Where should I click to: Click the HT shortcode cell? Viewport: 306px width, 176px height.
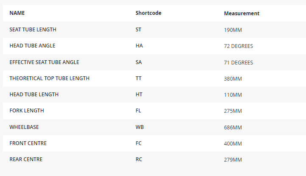click(139, 95)
